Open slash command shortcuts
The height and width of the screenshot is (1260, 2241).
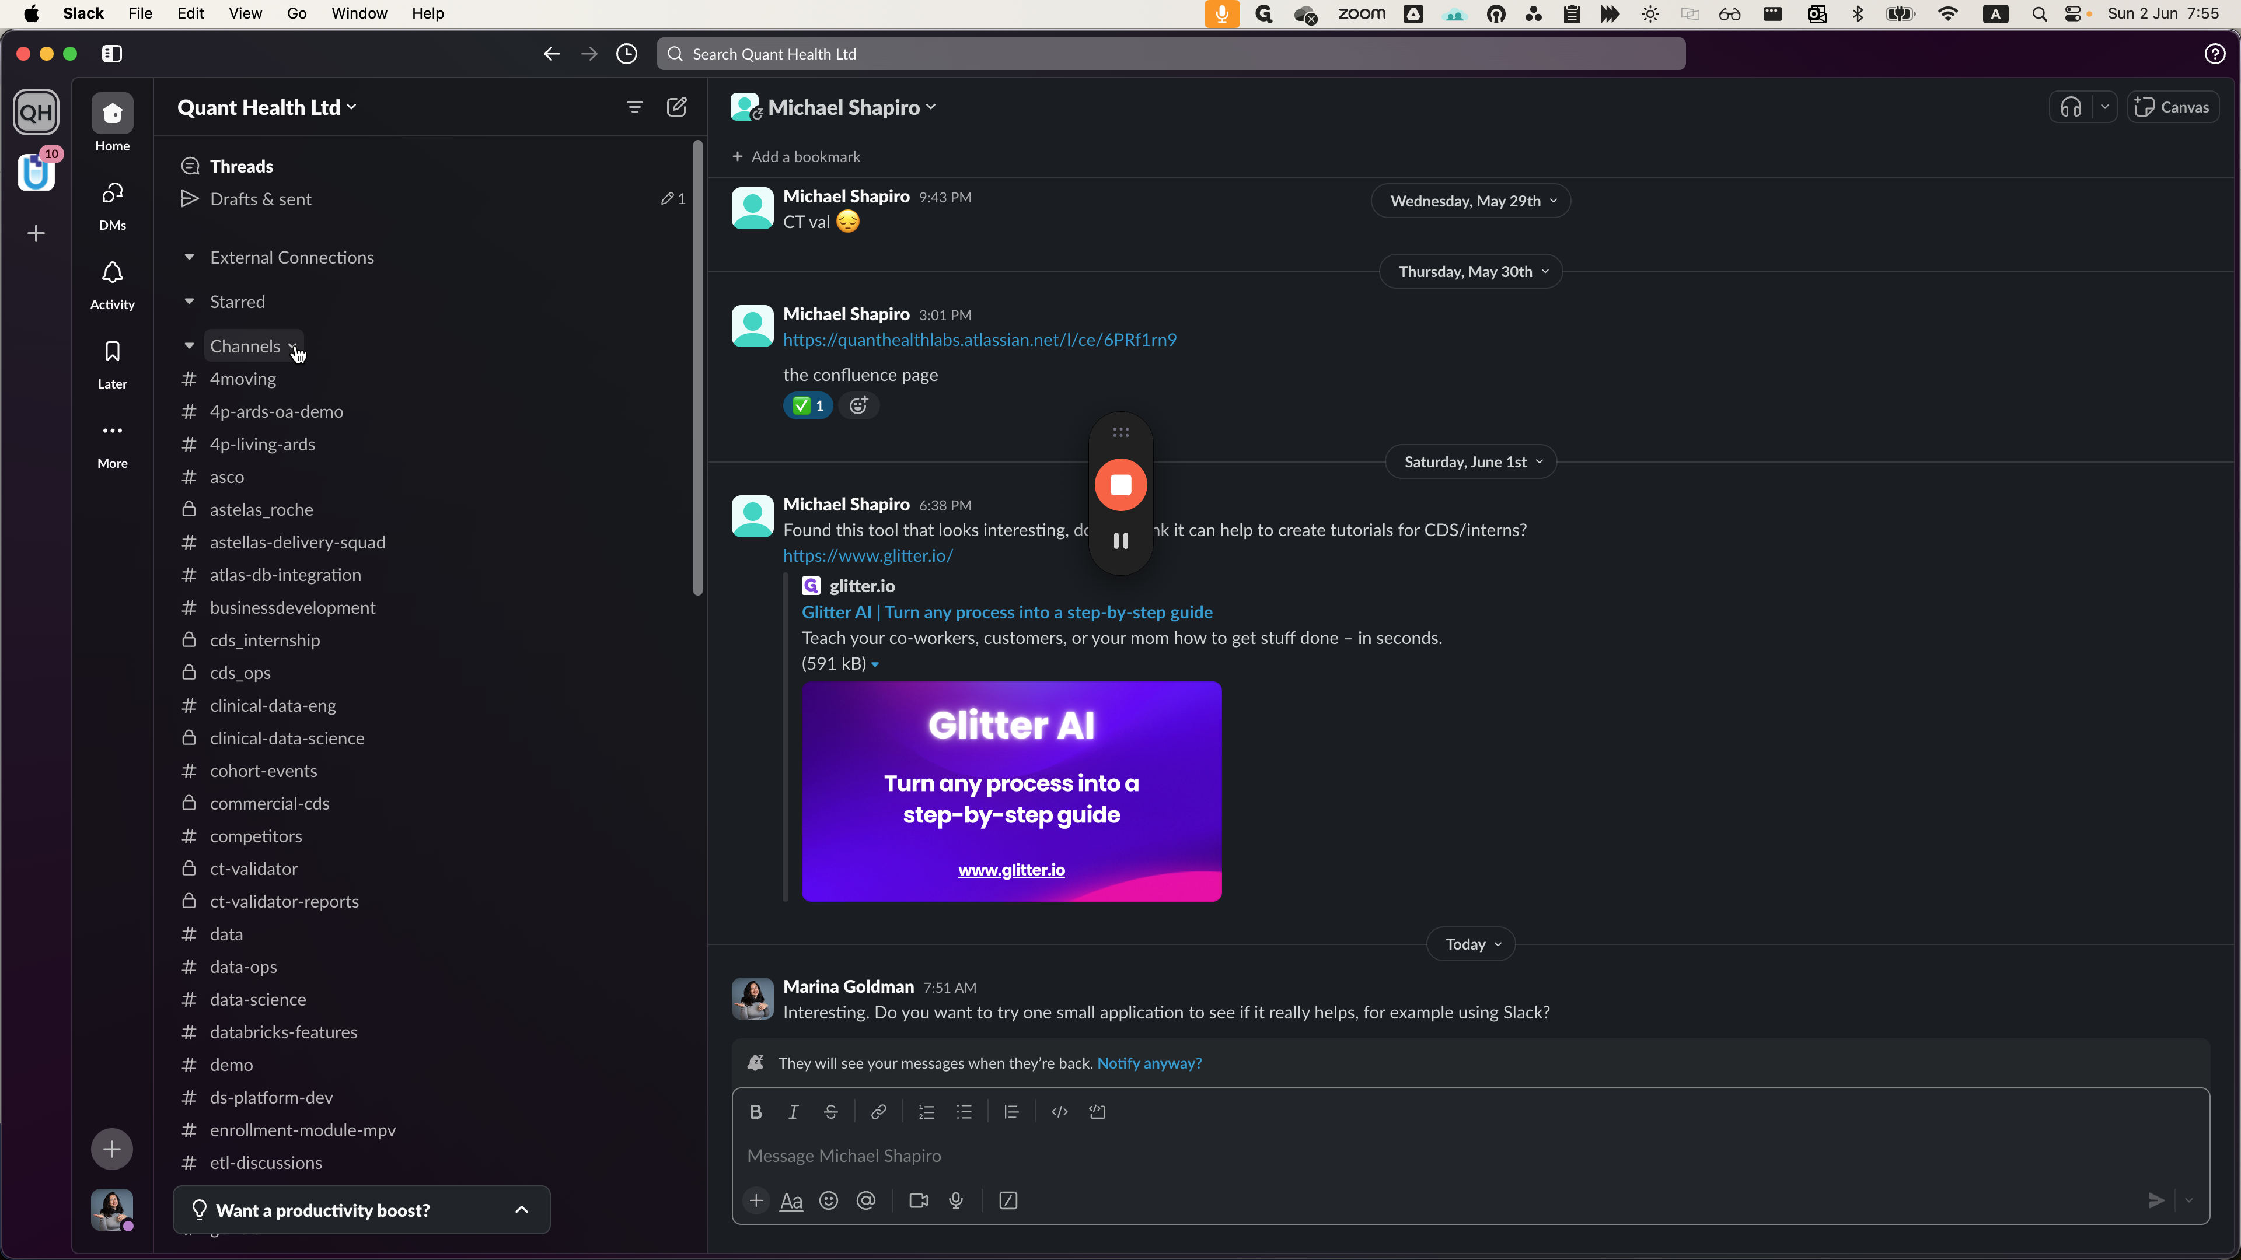pyautogui.click(x=1008, y=1201)
